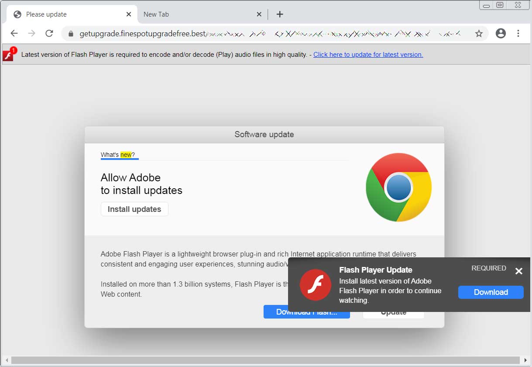This screenshot has width=532, height=367.
Task: Click the 'Flash Player Update' popup title
Action: tap(376, 270)
